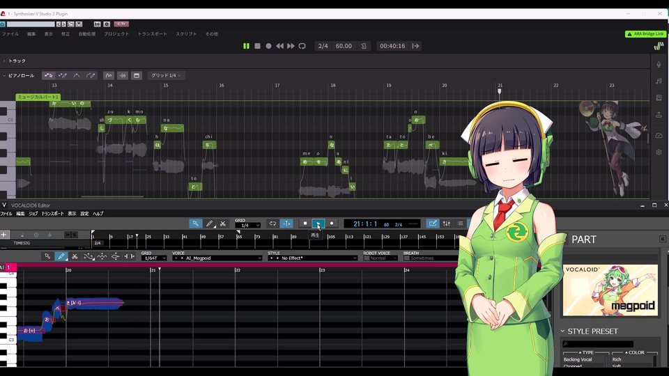Open the トランスポート menu in Synthesizer V
Viewport: 669px width, 376px height.
click(x=153, y=34)
